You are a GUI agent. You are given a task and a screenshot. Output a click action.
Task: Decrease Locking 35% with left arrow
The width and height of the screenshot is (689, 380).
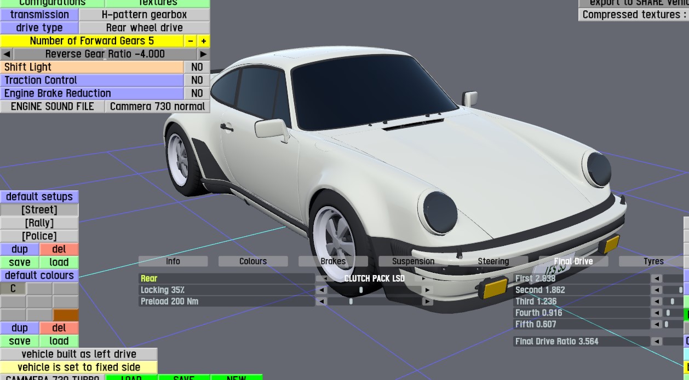(322, 290)
